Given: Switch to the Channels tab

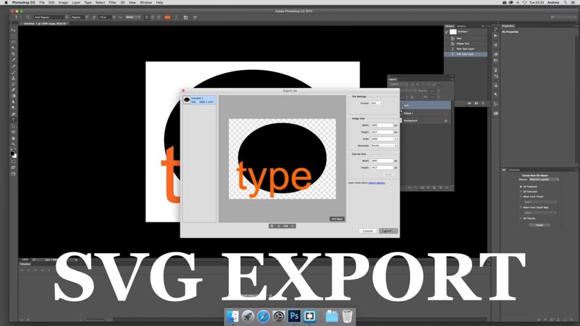Looking at the screenshot, I should (514, 170).
